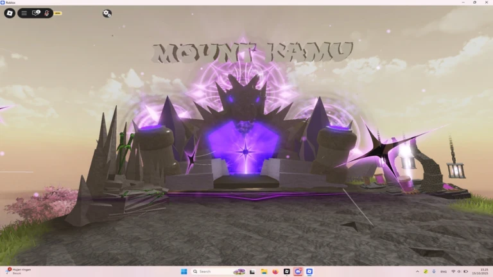Open Task View on the taskbar
The image size is (493, 277).
pos(252,271)
